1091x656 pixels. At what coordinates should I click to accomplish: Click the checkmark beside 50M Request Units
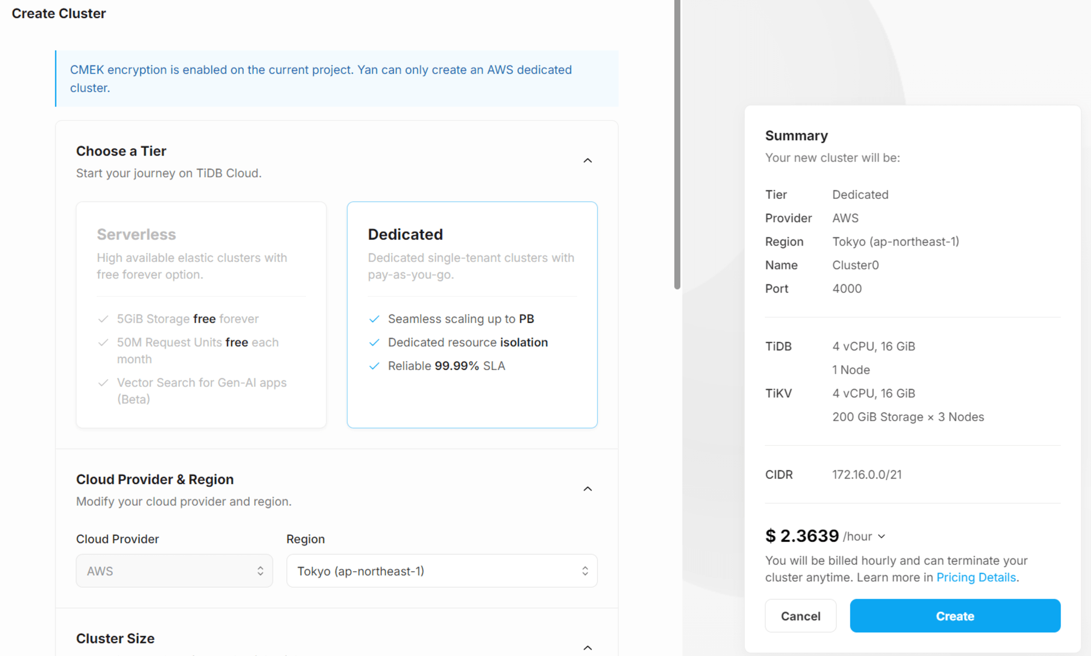coord(103,342)
